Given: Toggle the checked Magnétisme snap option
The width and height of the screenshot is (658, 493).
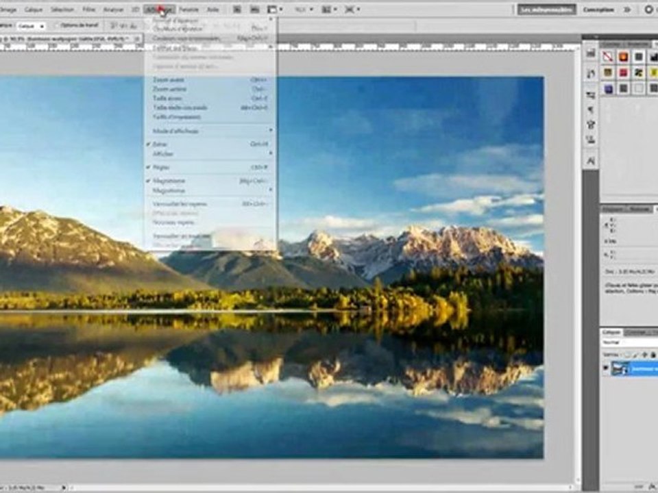Looking at the screenshot, I should pyautogui.click(x=210, y=181).
